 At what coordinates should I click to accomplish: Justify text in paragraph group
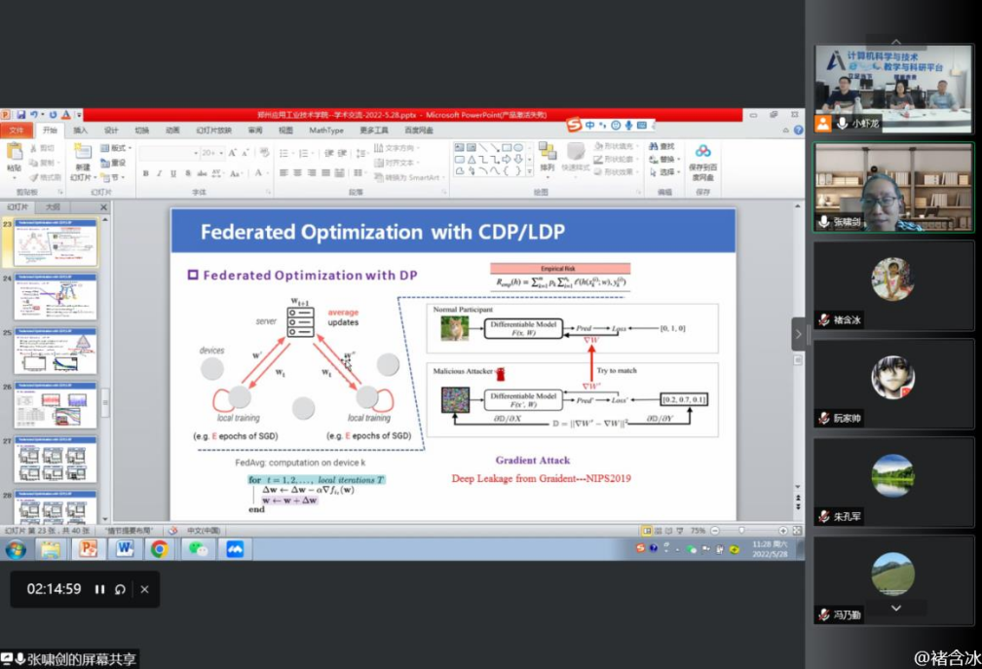pyautogui.click(x=325, y=172)
